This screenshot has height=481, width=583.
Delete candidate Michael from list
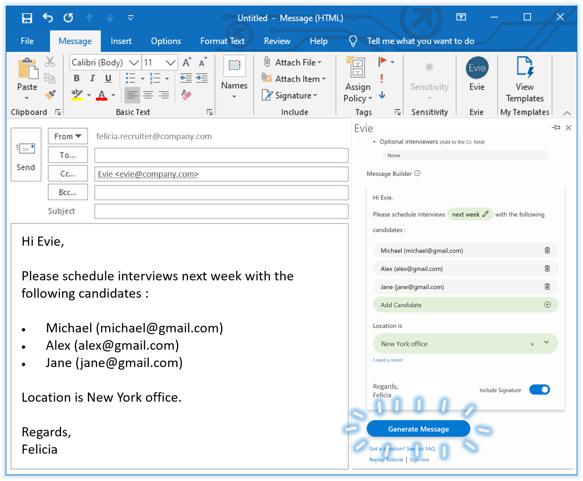pos(547,250)
